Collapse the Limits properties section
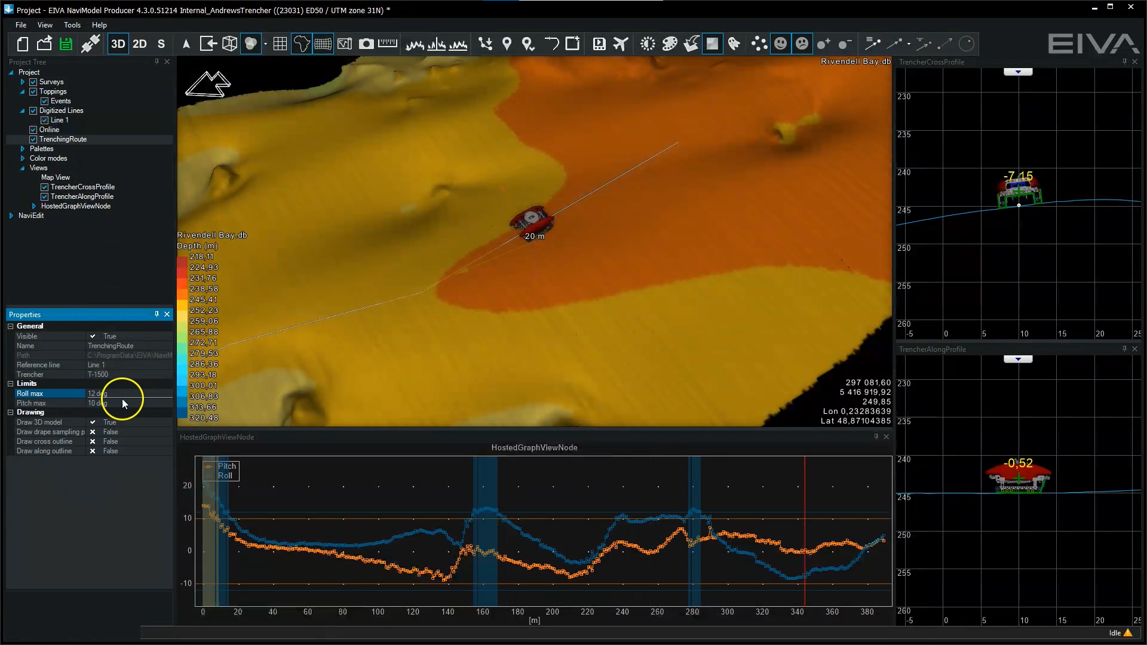The height and width of the screenshot is (645, 1147). tap(11, 383)
